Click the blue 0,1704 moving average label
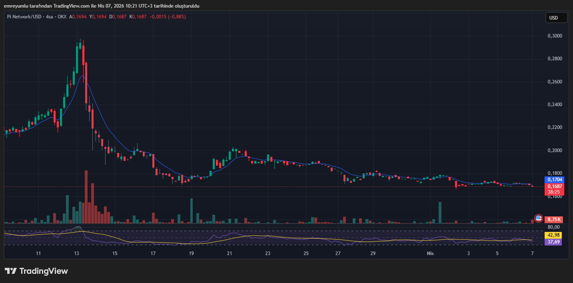573x283 pixels. pyautogui.click(x=555, y=180)
